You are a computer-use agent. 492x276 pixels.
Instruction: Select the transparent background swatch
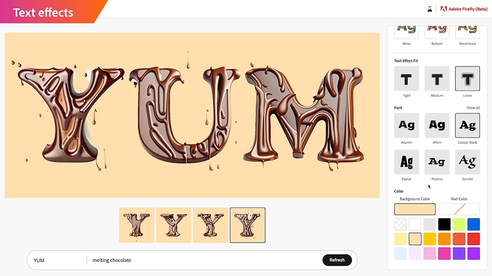(400, 224)
